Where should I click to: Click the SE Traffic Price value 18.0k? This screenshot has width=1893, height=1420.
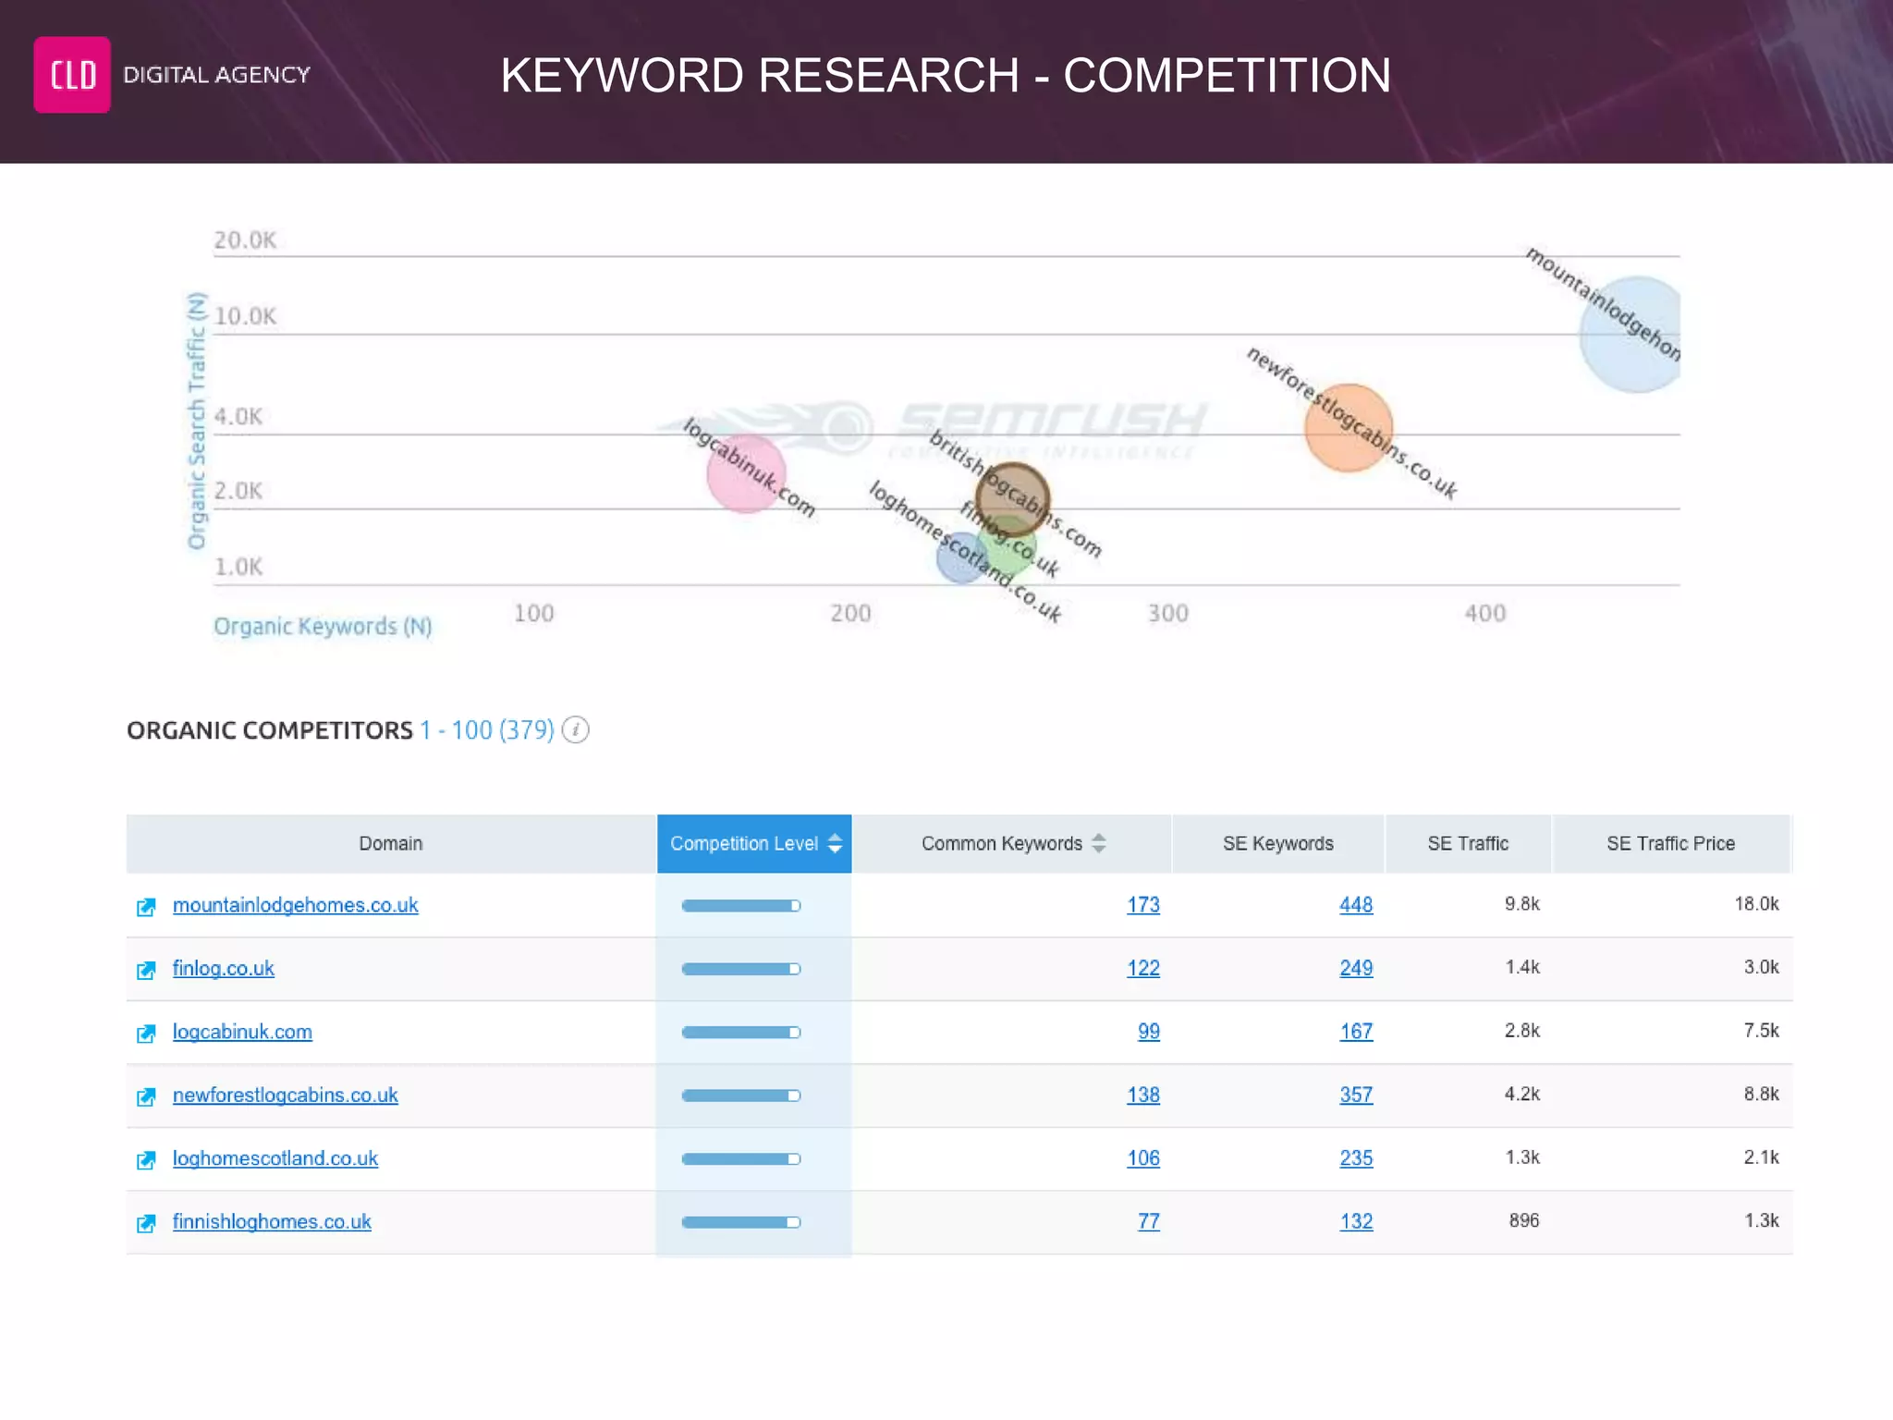coord(1756,903)
